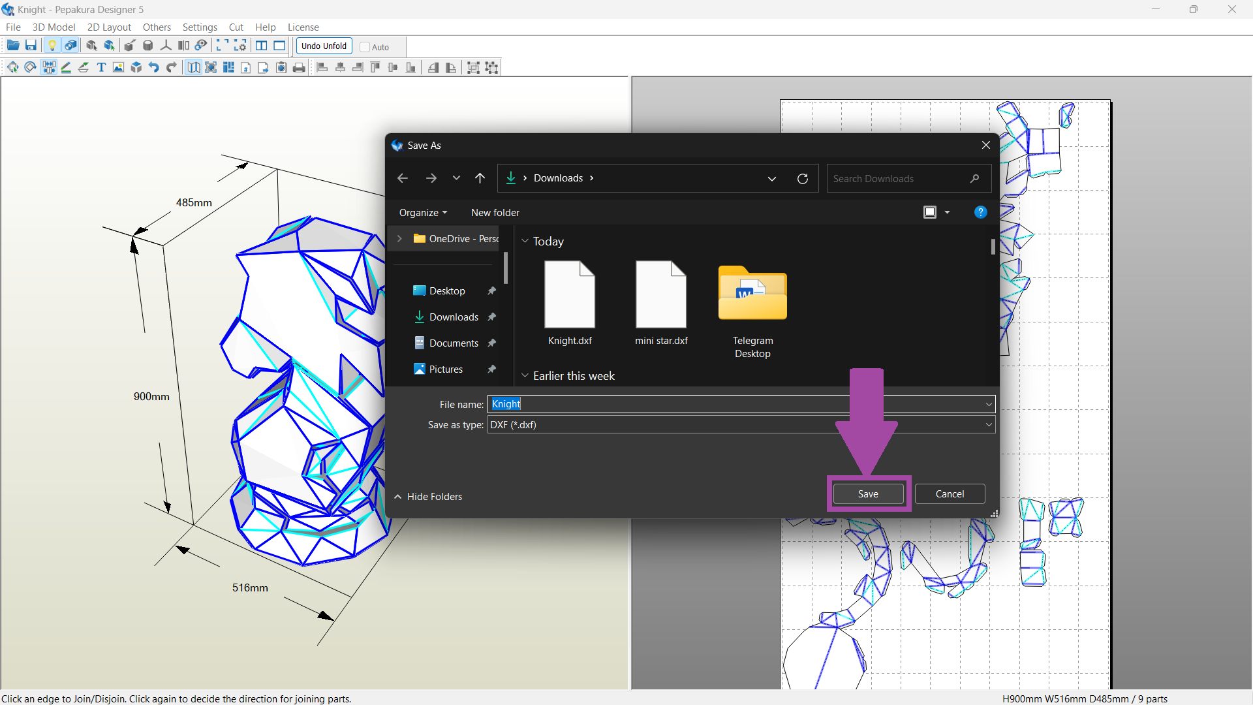The width and height of the screenshot is (1253, 705).
Task: Collapse the Today file group
Action: (x=525, y=242)
